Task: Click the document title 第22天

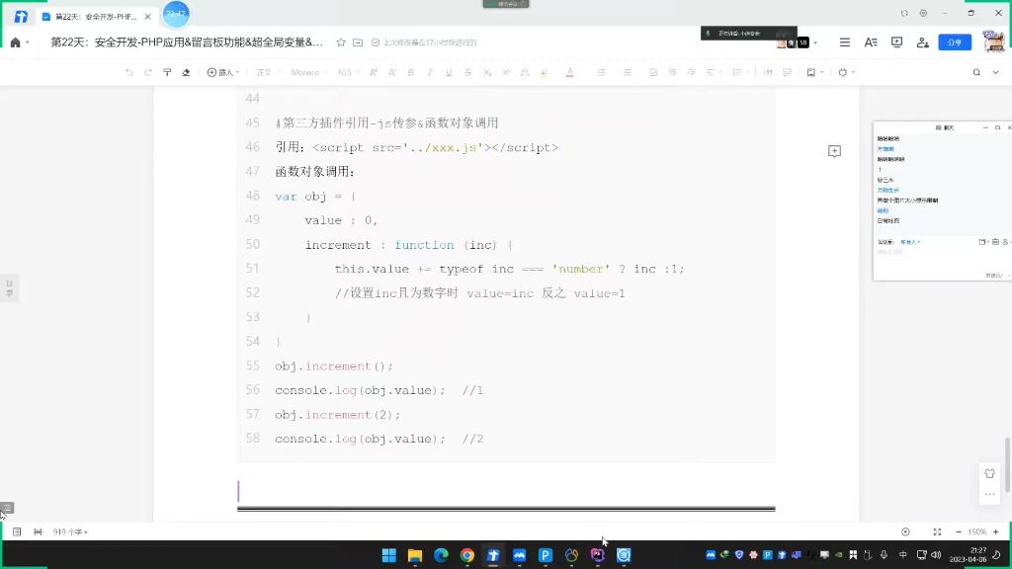Action: (x=187, y=41)
